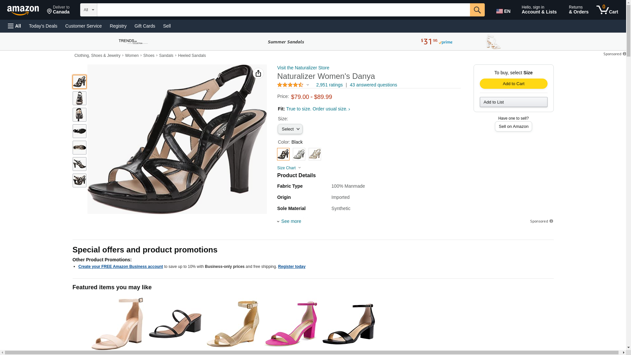Open the search category All dropdown
Viewport: 631px width, 355px height.
pos(89,10)
